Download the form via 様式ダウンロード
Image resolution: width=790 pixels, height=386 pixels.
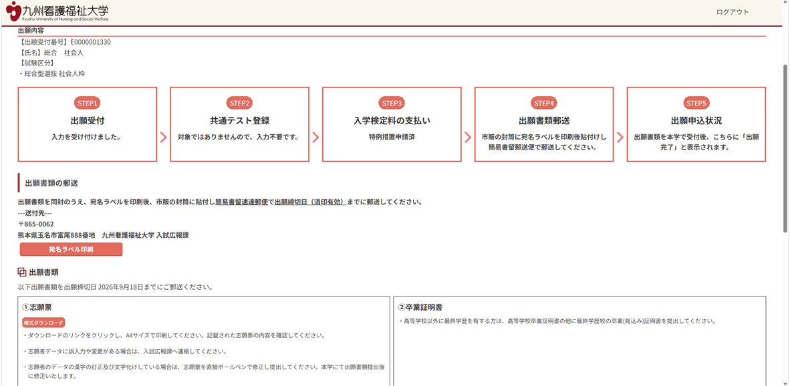(44, 323)
